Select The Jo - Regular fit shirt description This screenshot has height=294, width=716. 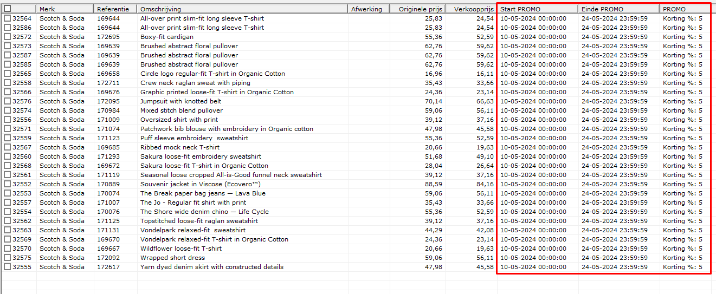tap(193, 202)
